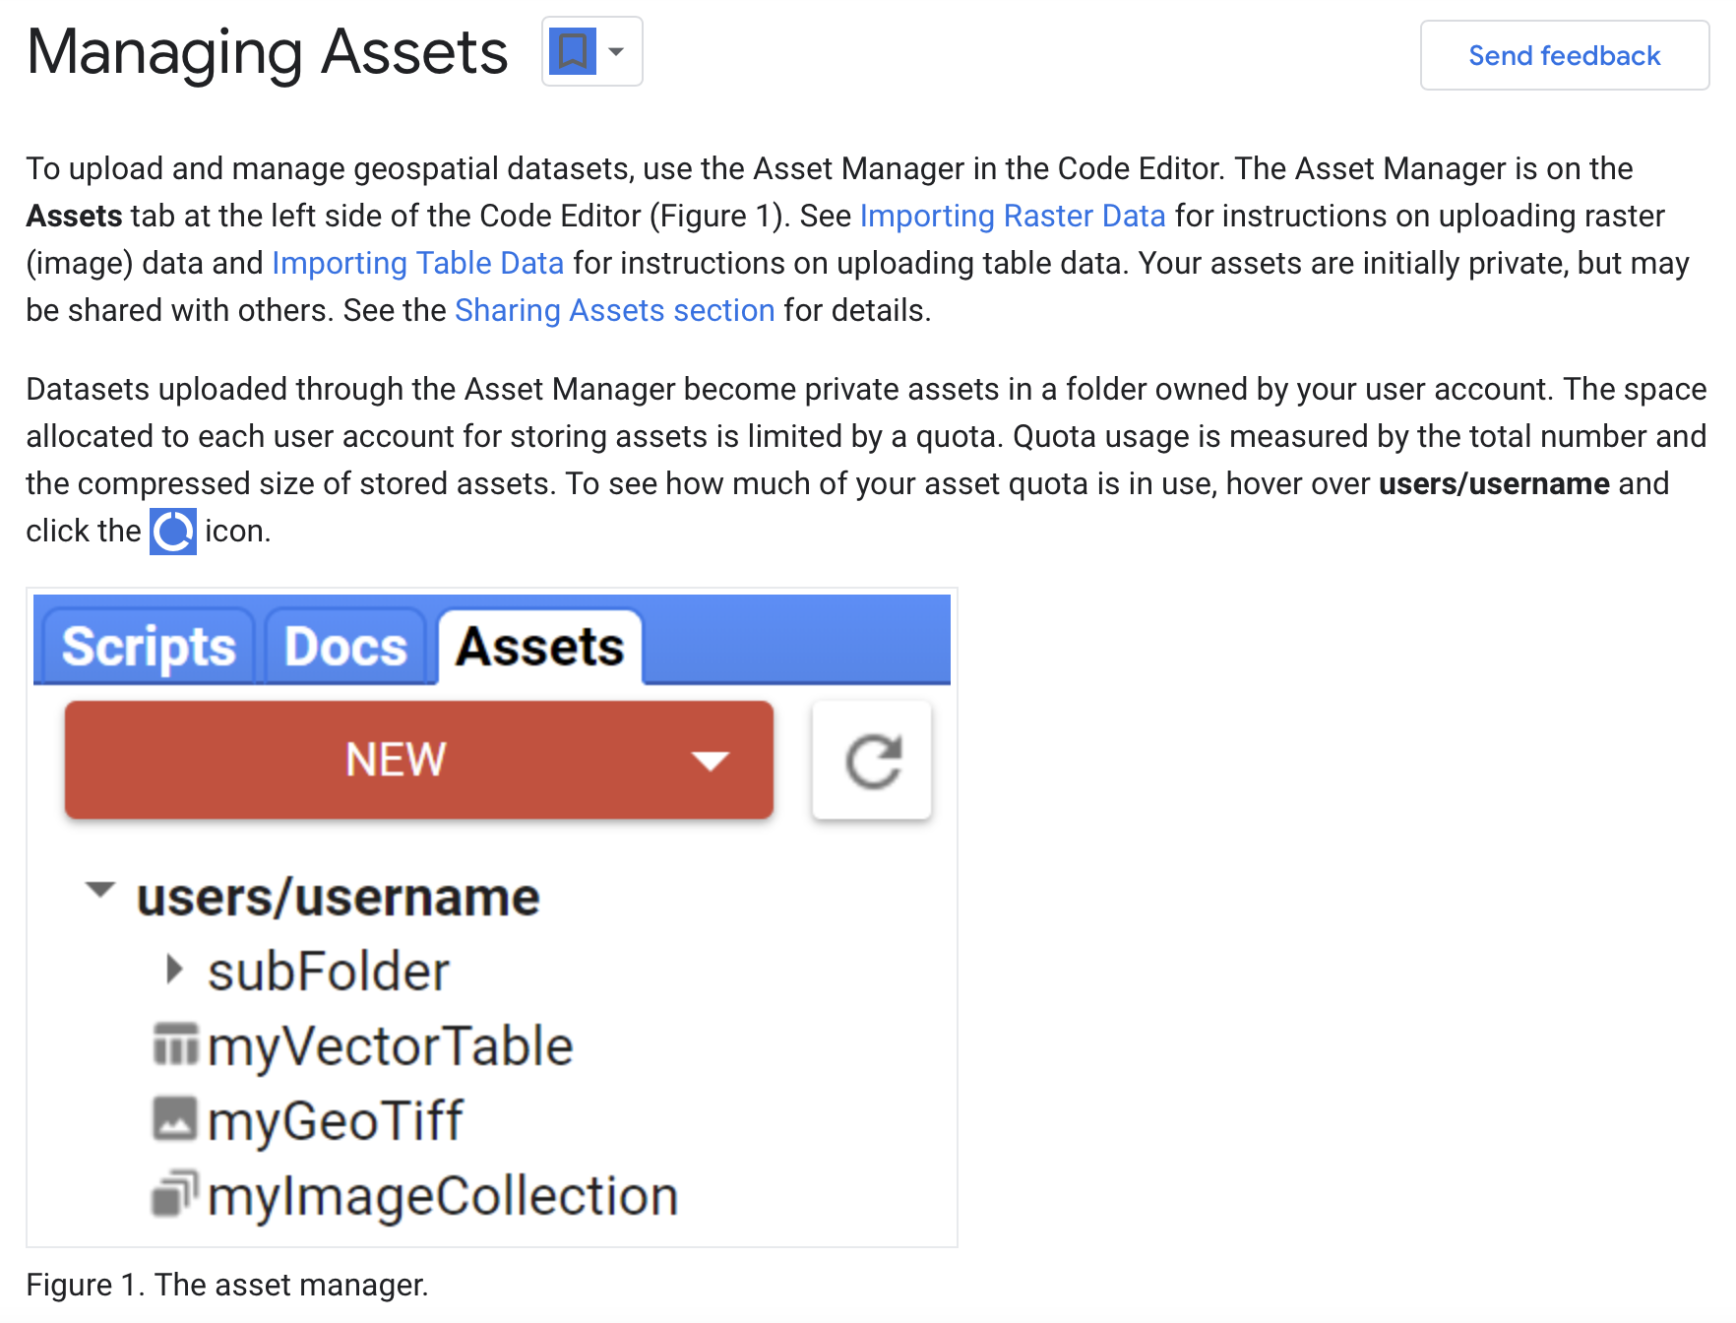Open the bookmark dropdown arrow
Screen dimensions: 1736x1323
coord(616,51)
